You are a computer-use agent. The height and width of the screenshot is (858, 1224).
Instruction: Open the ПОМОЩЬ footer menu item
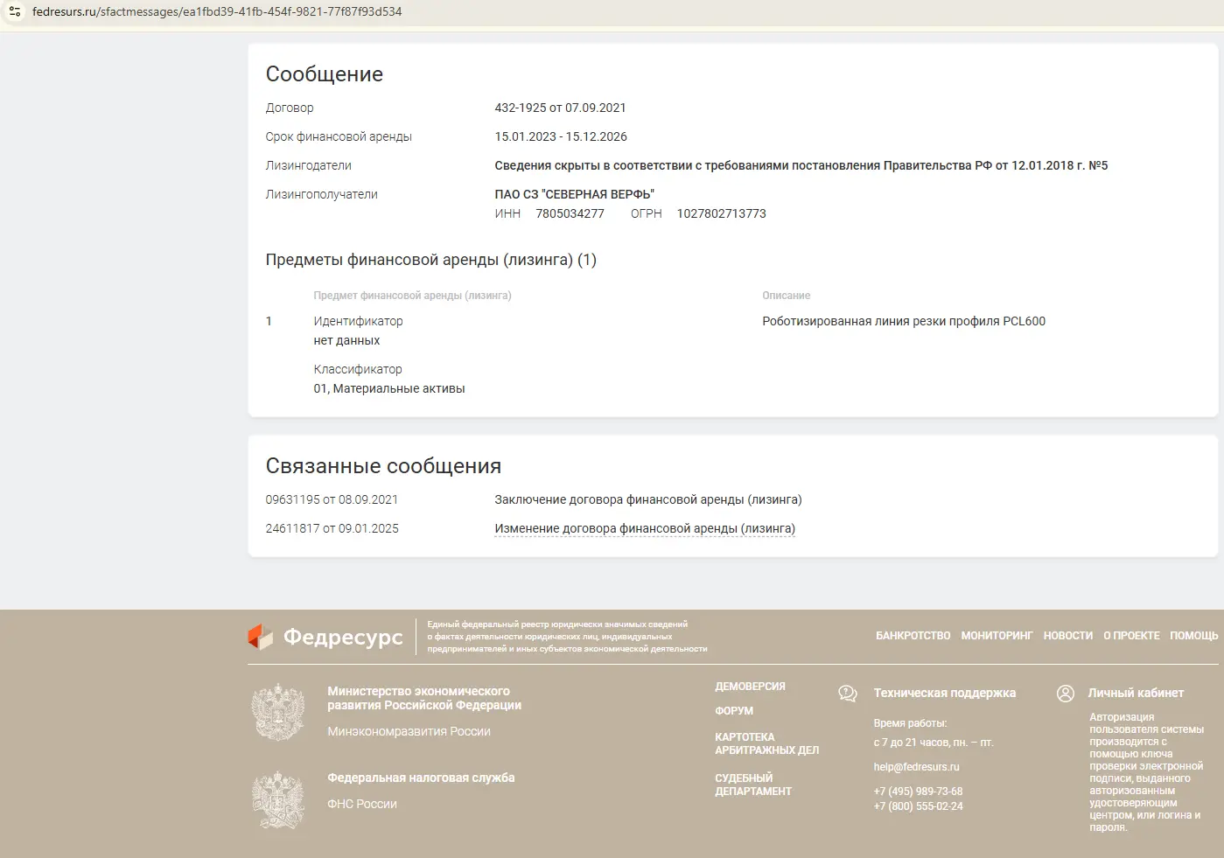pos(1194,636)
